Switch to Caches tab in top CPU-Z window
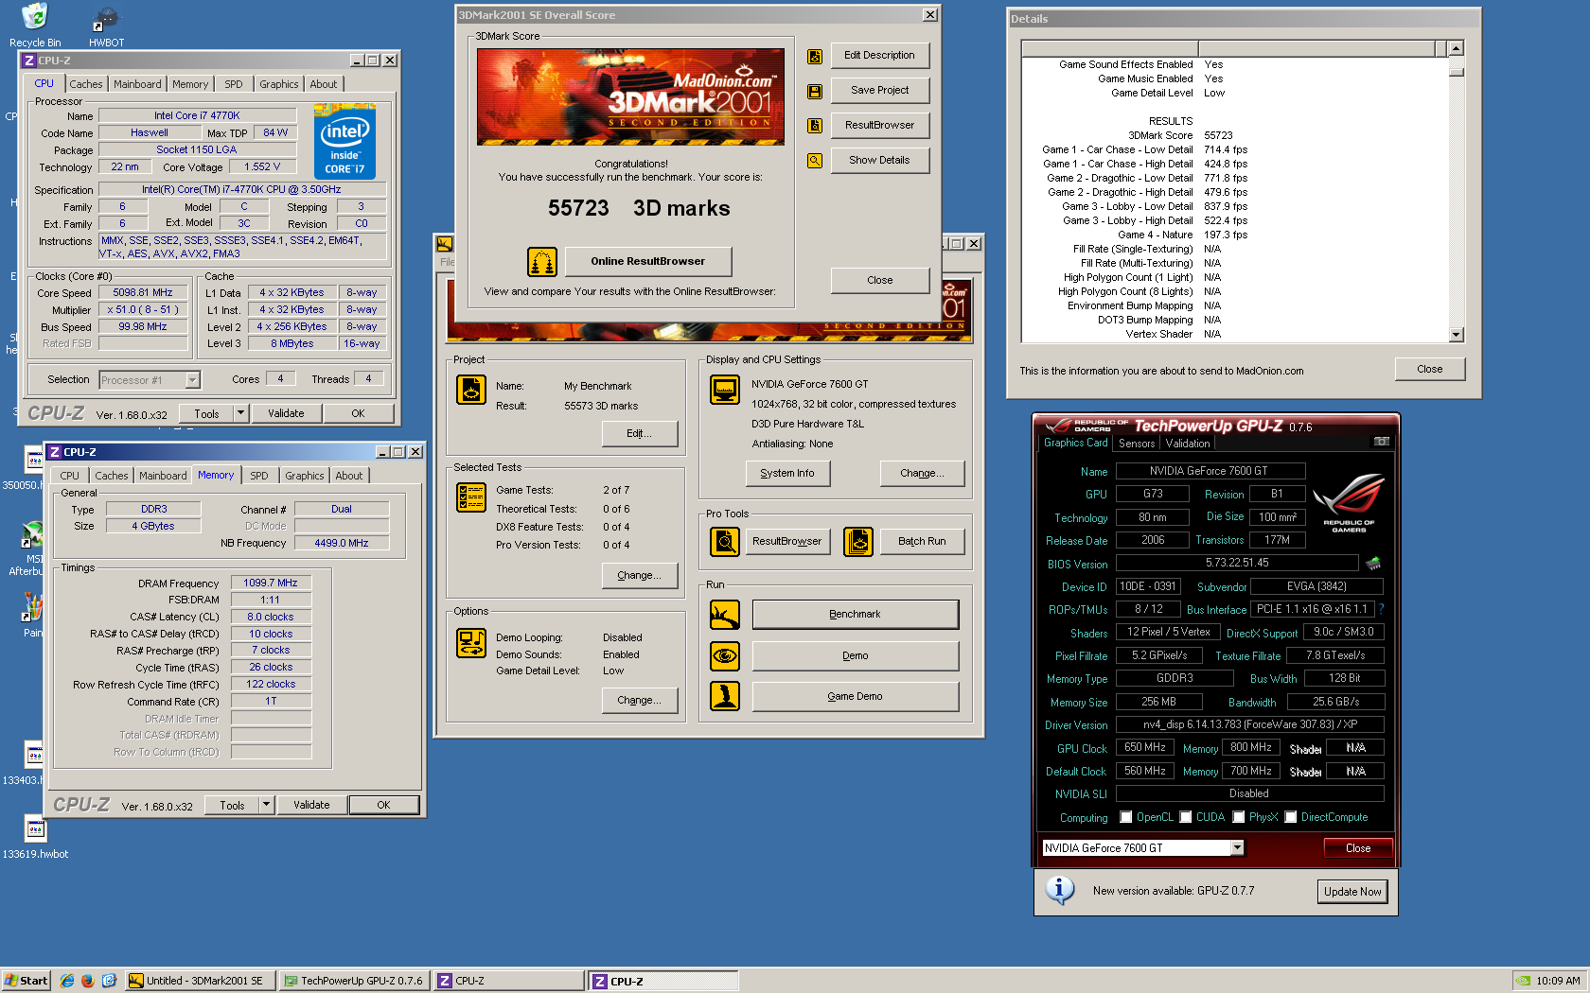 pyautogui.click(x=85, y=84)
